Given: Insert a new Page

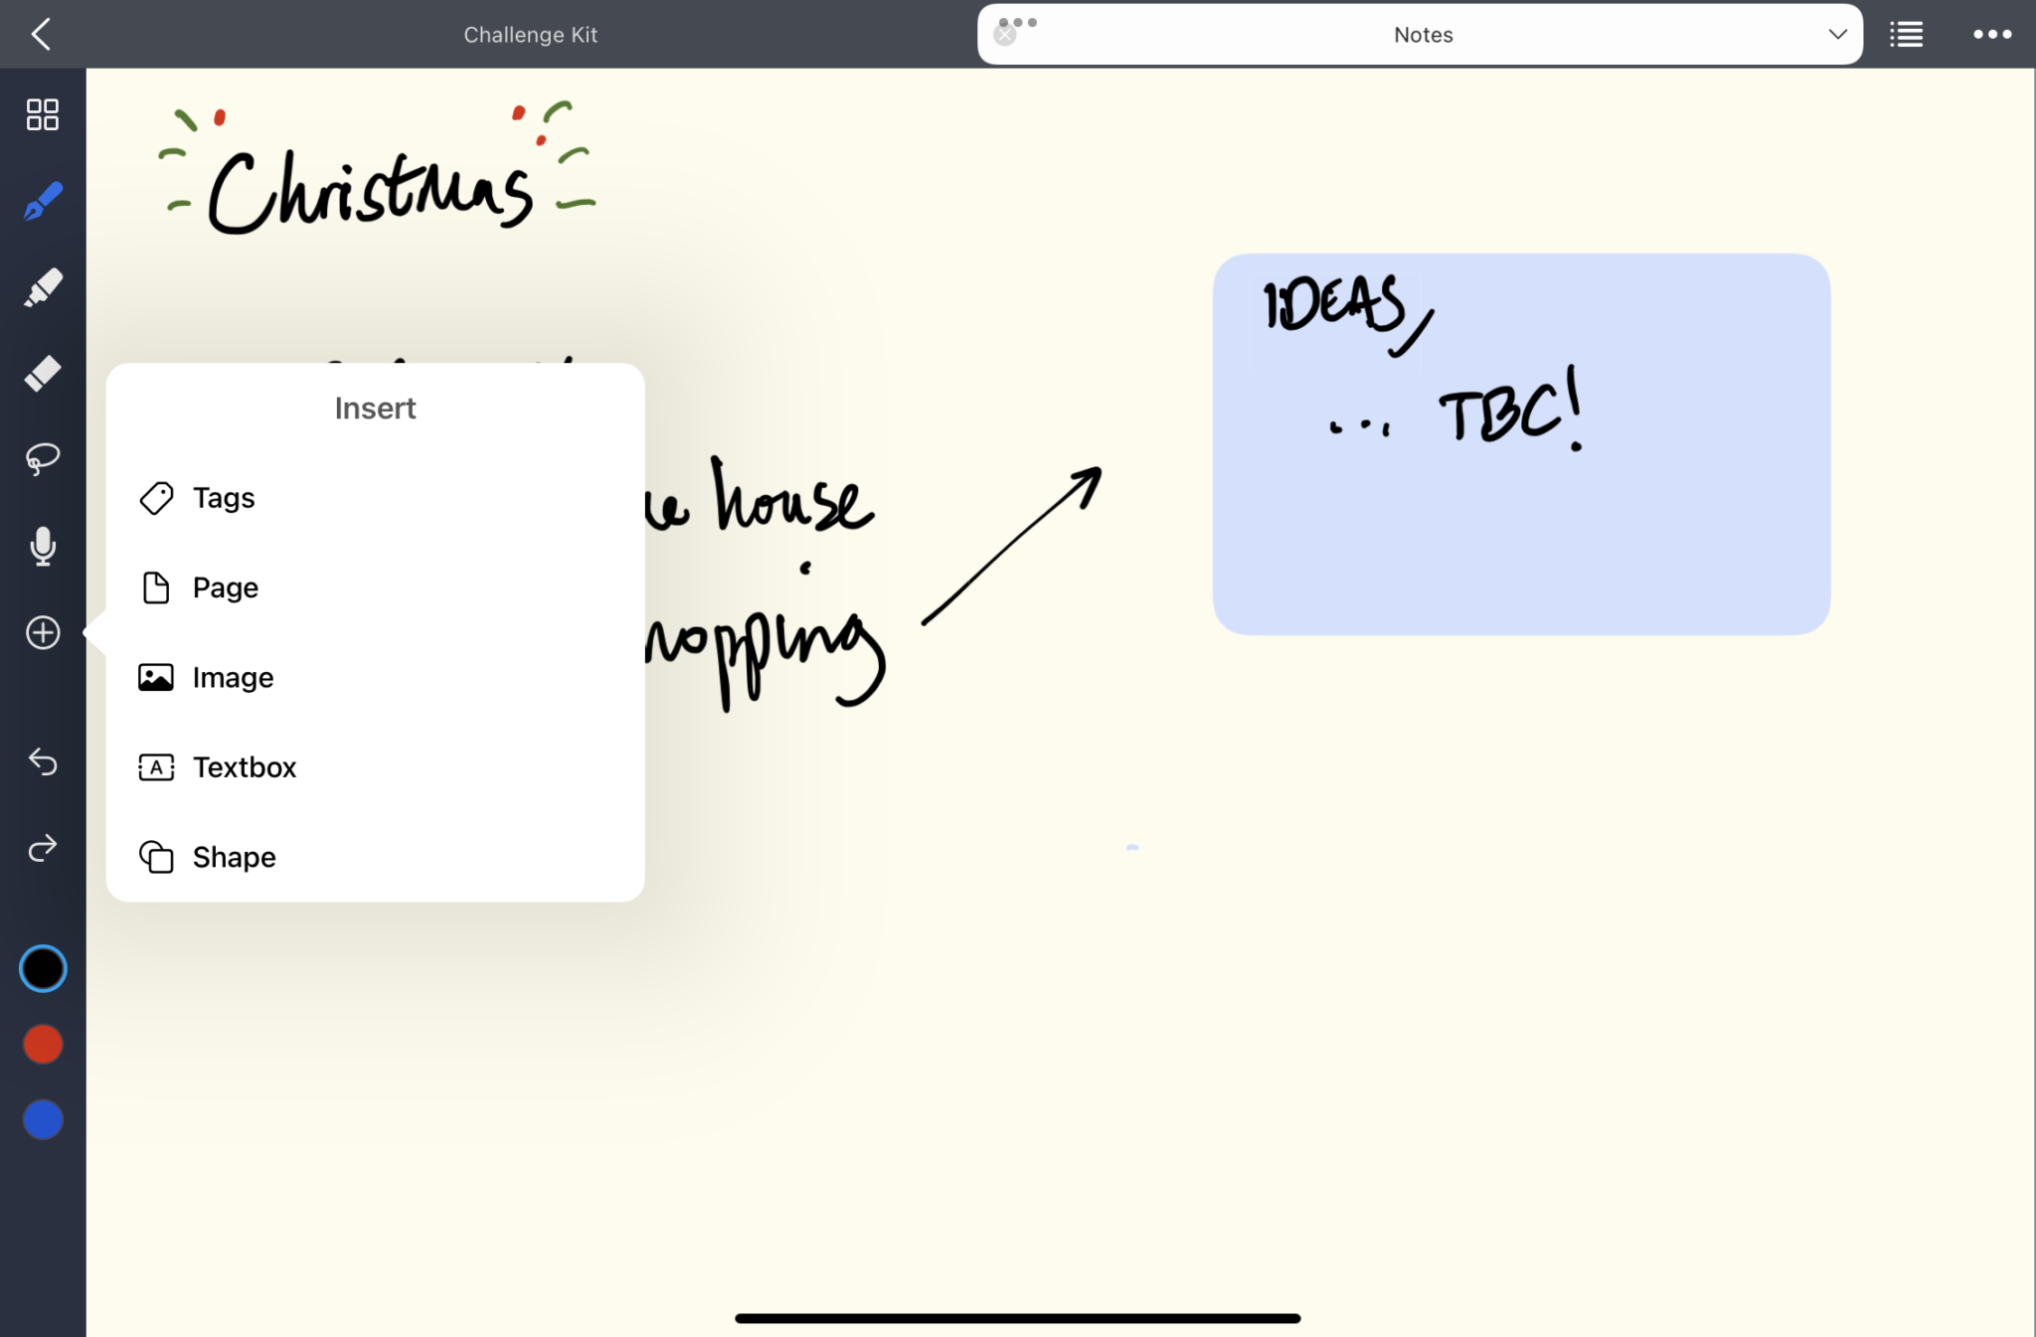Looking at the screenshot, I should pyautogui.click(x=225, y=587).
